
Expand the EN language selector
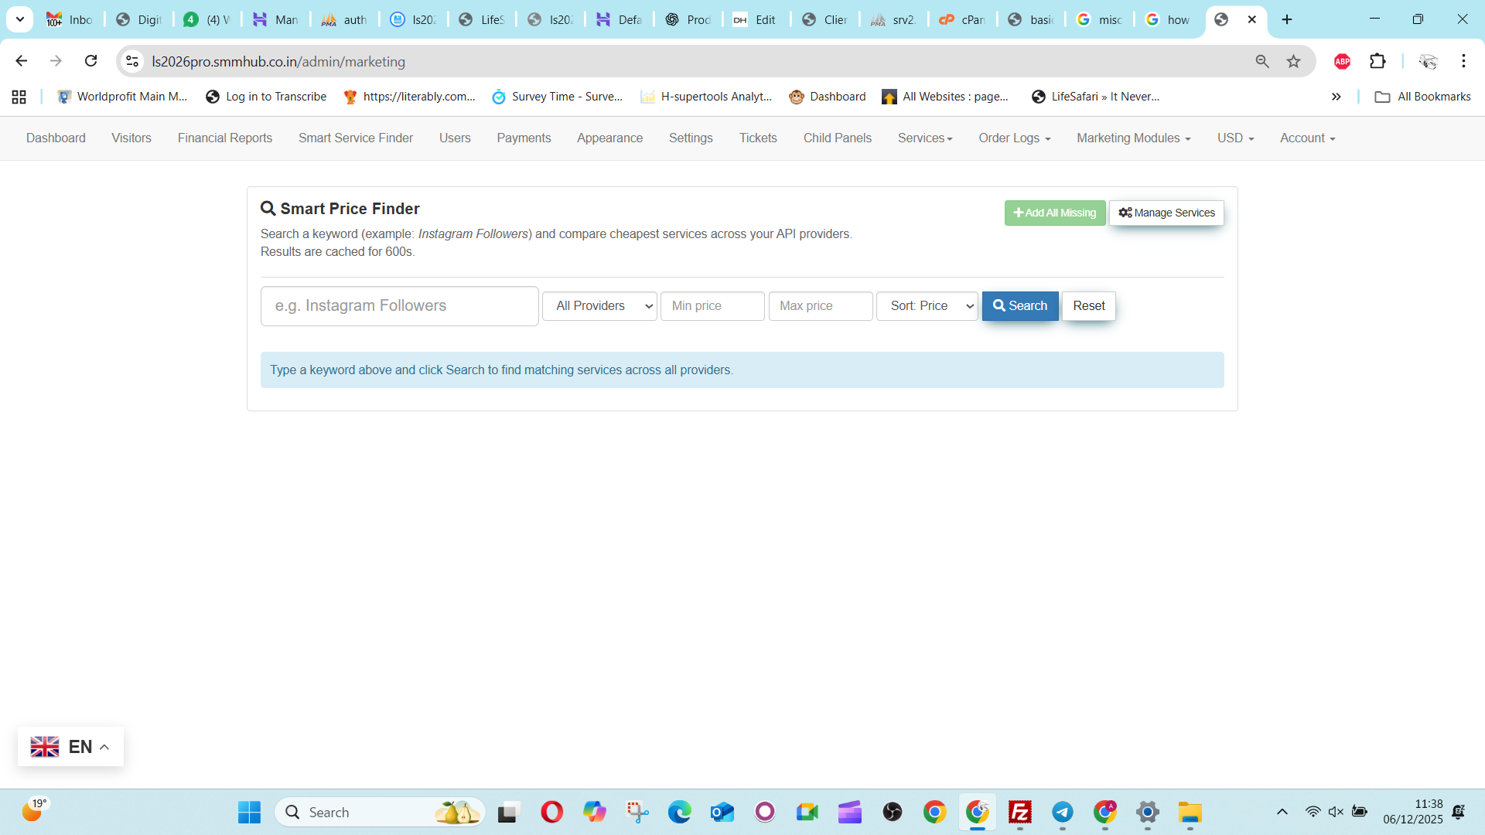pos(70,747)
